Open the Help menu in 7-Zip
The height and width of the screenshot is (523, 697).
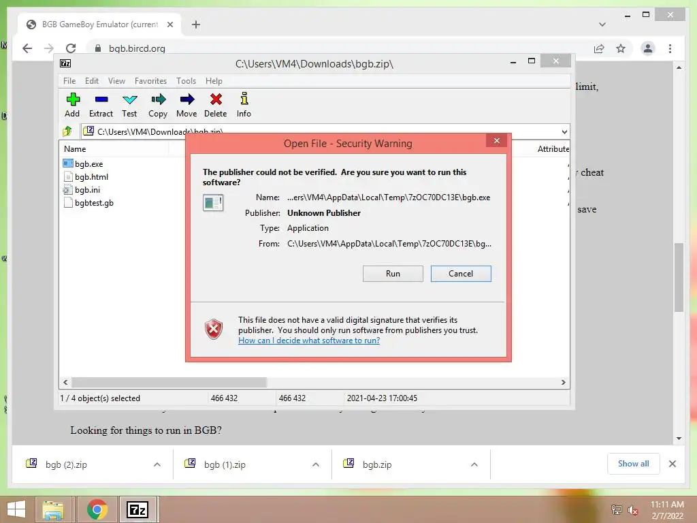click(x=214, y=81)
